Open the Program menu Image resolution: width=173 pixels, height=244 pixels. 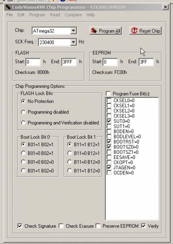(x=37, y=15)
